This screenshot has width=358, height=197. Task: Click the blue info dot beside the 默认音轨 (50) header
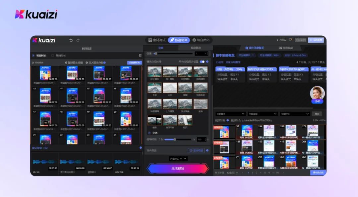point(141,147)
